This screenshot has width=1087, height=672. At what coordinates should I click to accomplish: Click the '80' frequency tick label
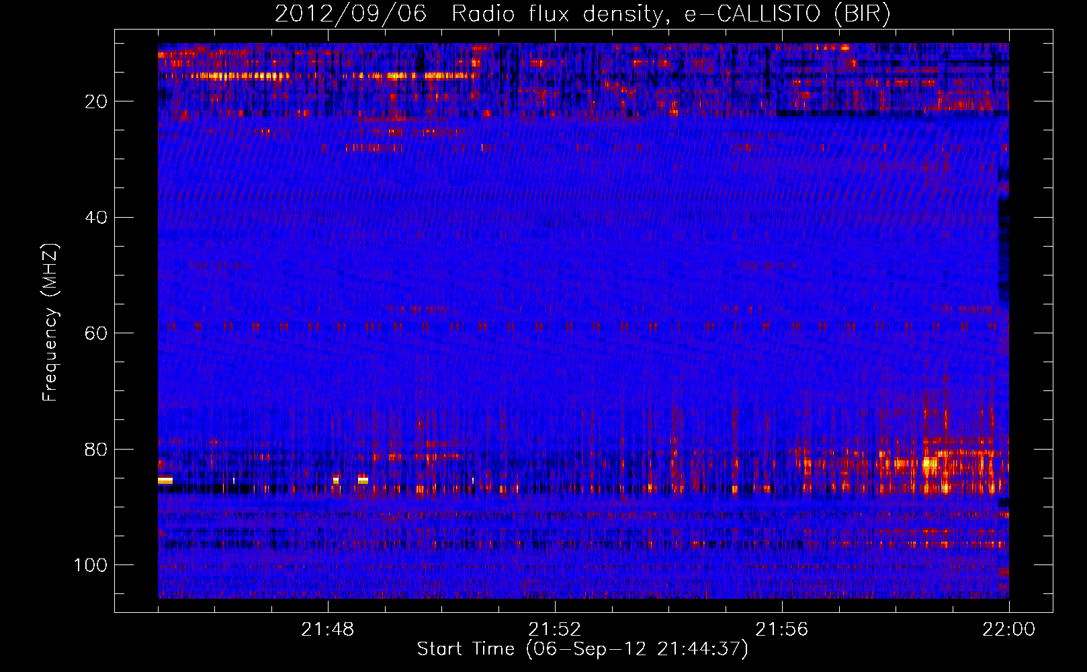click(x=96, y=449)
